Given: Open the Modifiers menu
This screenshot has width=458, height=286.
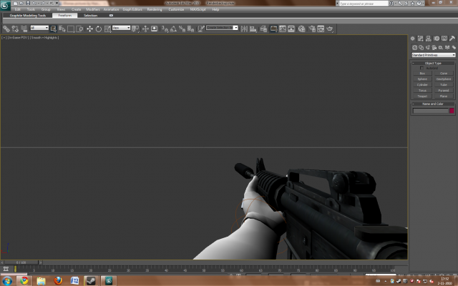Looking at the screenshot, I should click(x=93, y=9).
